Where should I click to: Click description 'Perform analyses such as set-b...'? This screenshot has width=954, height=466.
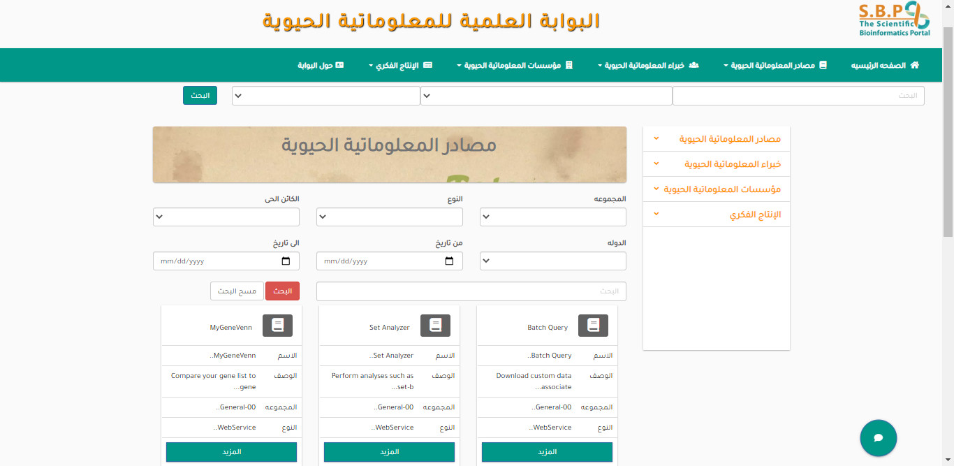tap(373, 381)
